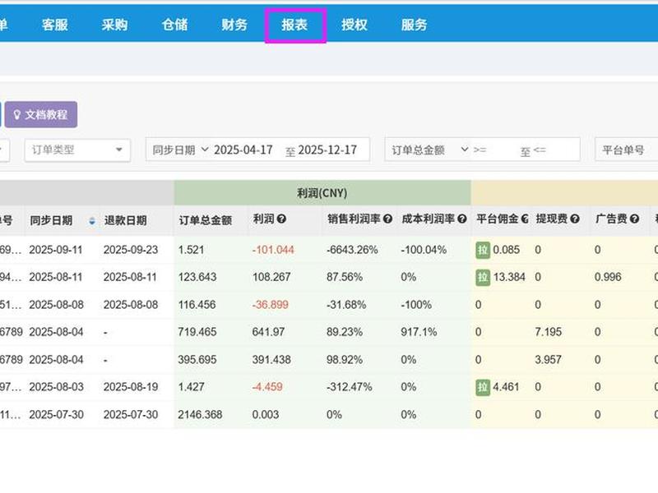Click the refund date 2025-09-23
658x493 pixels.
[x=131, y=250]
